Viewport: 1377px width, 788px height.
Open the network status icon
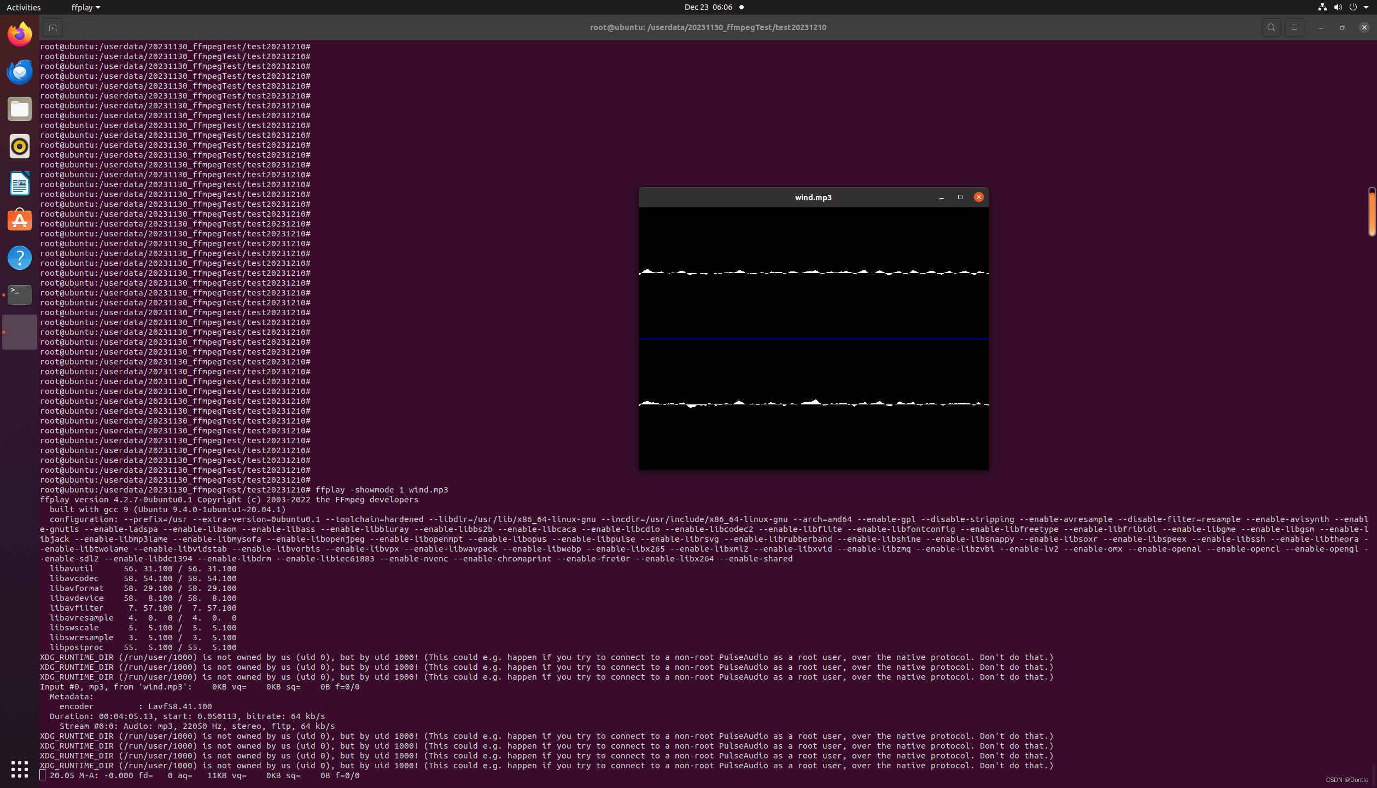pyautogui.click(x=1322, y=7)
